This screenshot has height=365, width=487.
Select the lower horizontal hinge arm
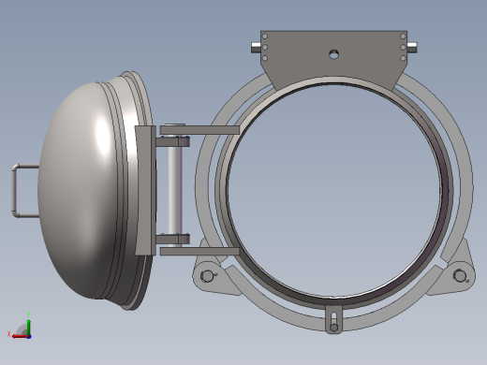[199, 251]
